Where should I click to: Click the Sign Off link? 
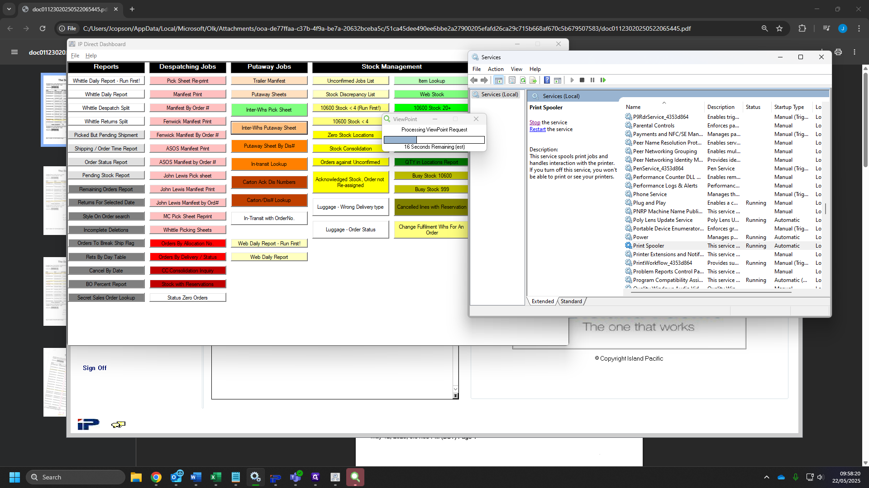coord(95,368)
